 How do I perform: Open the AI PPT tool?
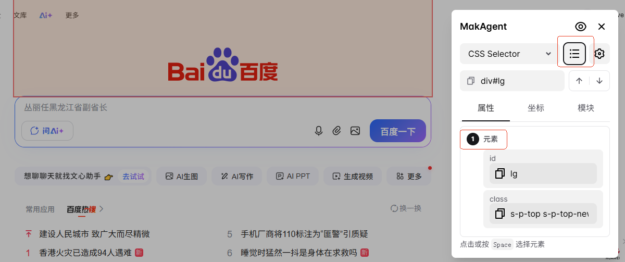coord(293,177)
